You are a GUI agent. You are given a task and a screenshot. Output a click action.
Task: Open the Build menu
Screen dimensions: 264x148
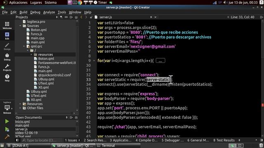tap(23, 12)
